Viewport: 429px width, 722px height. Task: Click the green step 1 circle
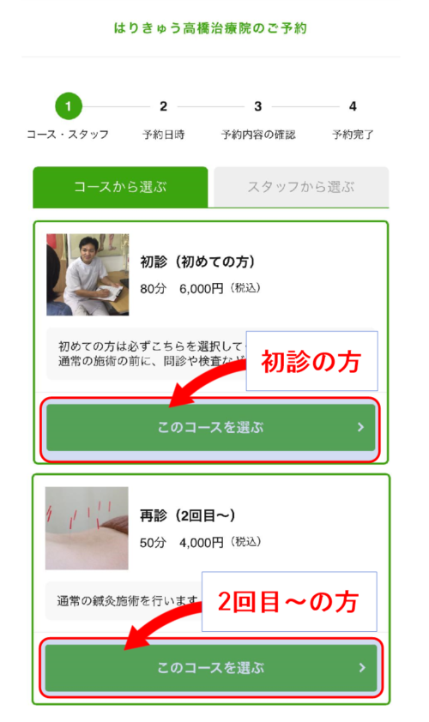click(69, 106)
